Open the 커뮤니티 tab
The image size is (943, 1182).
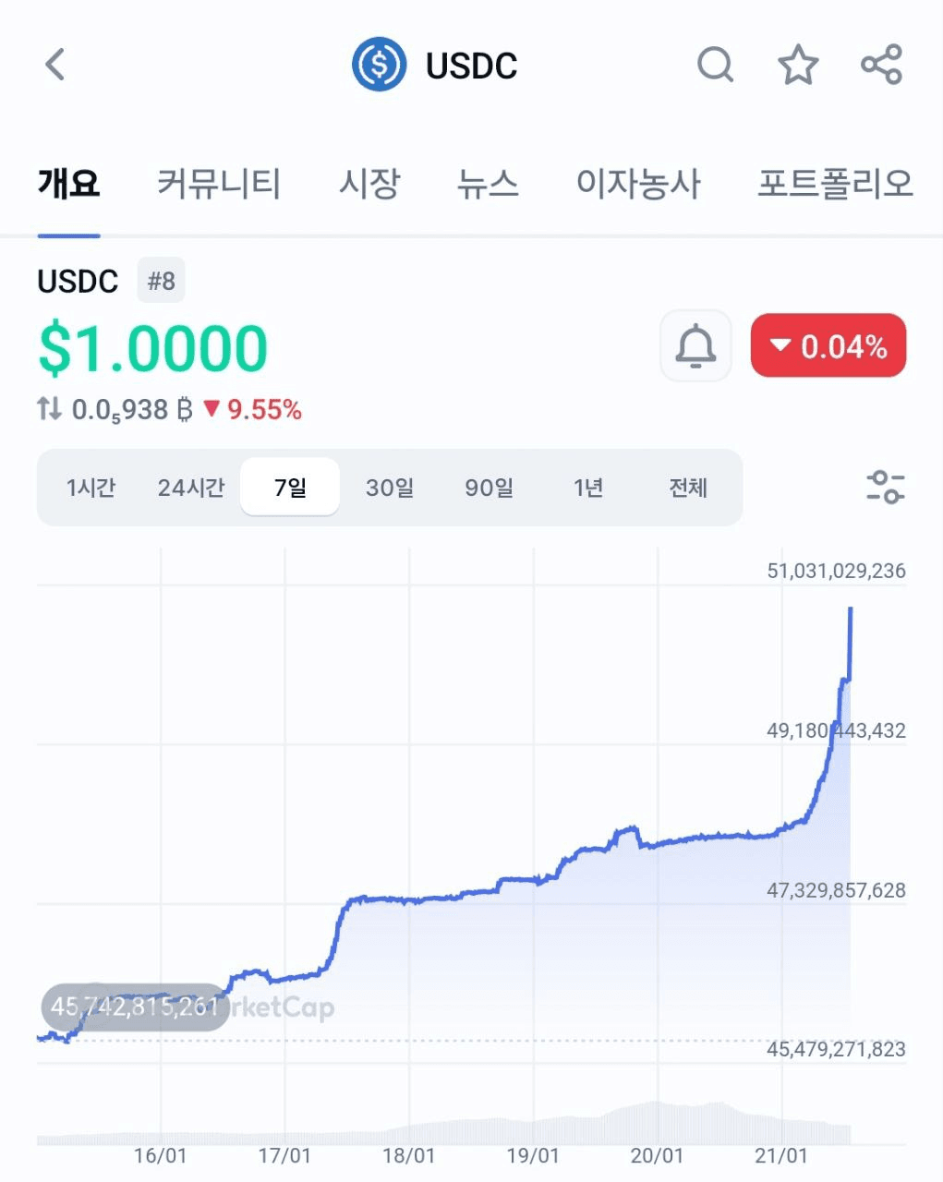(x=218, y=183)
